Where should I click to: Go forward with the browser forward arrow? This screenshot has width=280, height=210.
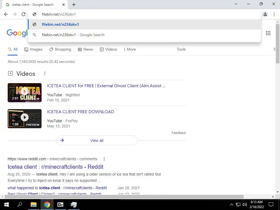[x=15, y=14]
